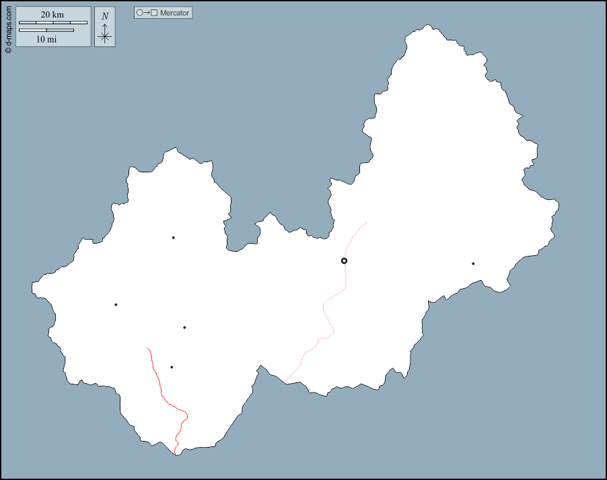
Task: Click the 10 mi scale label
Action: click(46, 39)
